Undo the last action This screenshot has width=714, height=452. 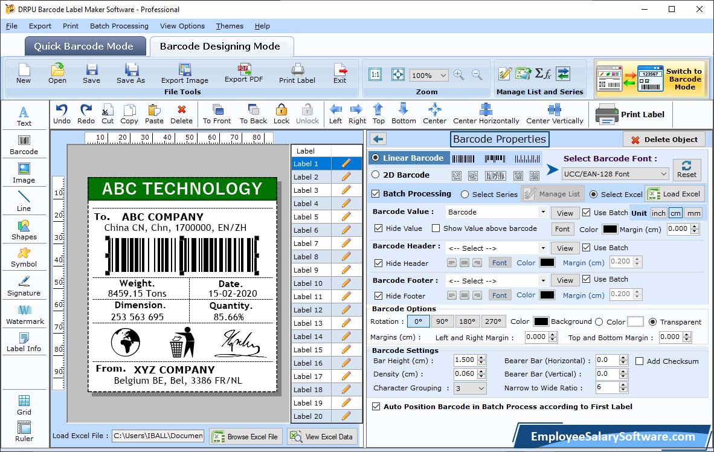[x=62, y=114]
